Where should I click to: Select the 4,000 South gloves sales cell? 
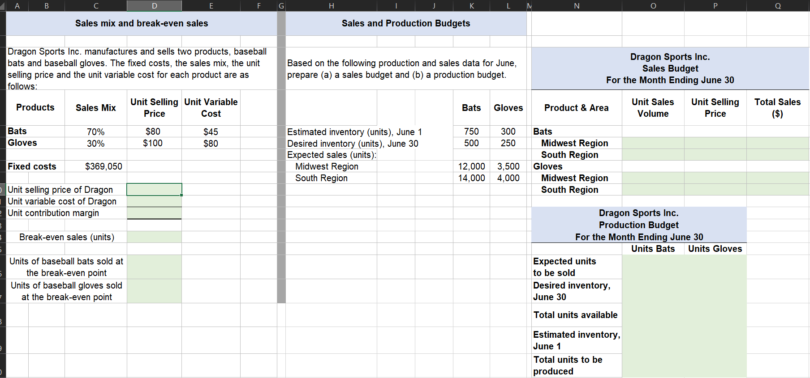click(x=508, y=178)
